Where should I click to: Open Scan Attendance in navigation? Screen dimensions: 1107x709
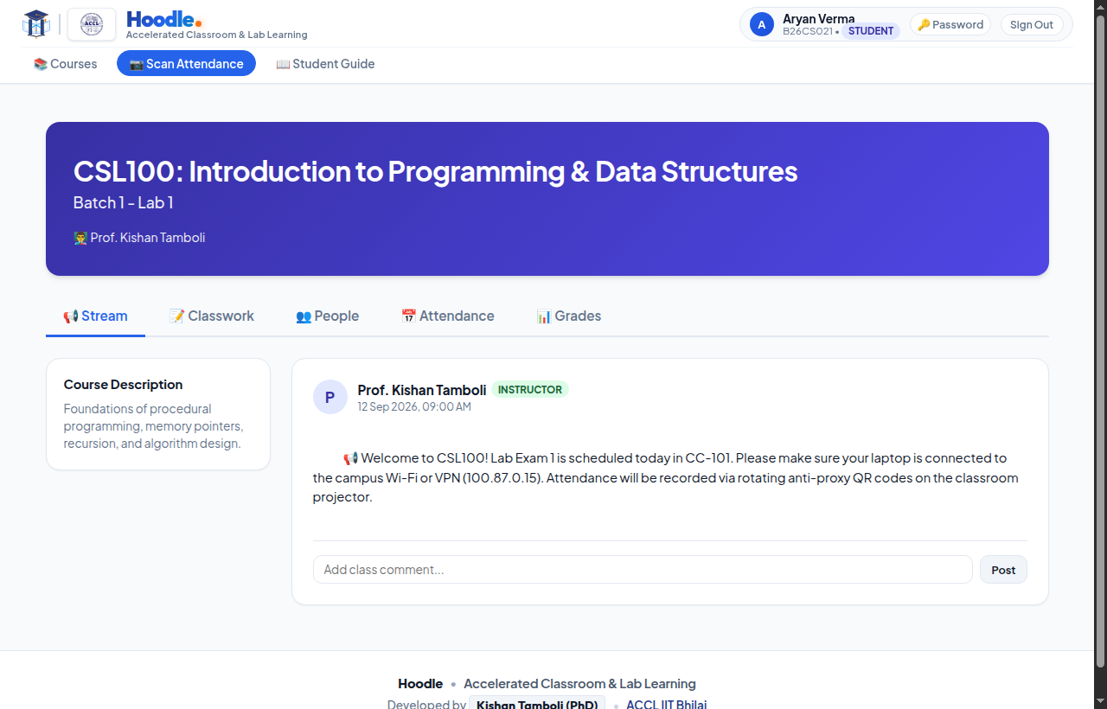tap(186, 63)
